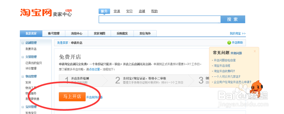Viewport: 284px width, 114px height.
Task: Select the 服务 search tab
Action: pyautogui.click(x=104, y=11)
